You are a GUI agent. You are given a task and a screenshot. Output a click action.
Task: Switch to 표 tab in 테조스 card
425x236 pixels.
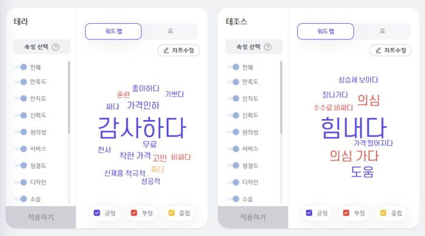pyautogui.click(x=382, y=31)
